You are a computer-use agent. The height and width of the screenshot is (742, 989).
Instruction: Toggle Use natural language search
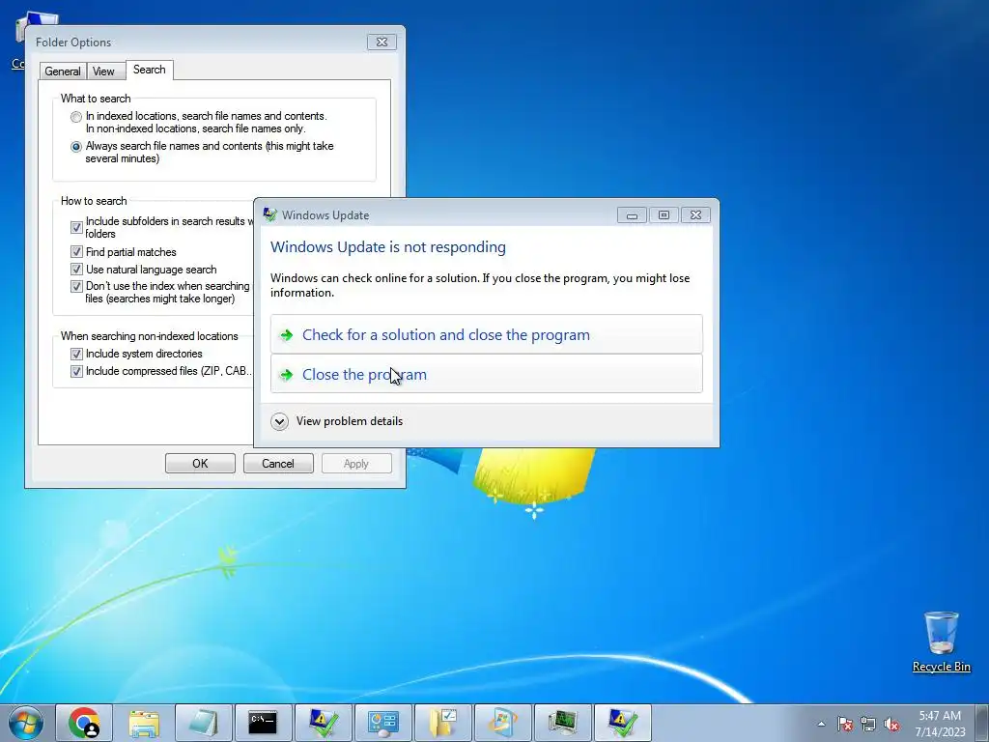point(77,270)
